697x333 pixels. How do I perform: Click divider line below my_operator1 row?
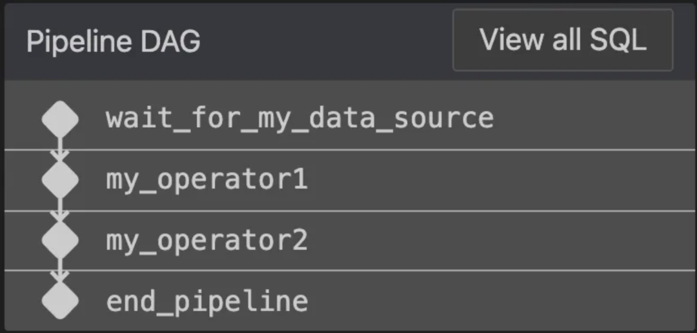point(387,210)
